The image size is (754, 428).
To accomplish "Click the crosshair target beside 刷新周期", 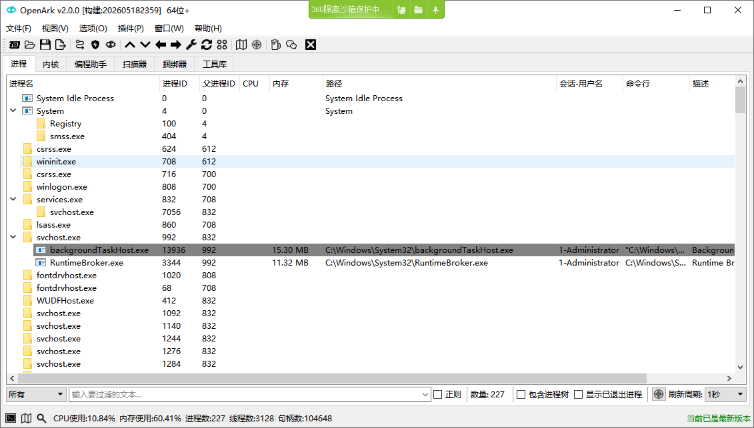I will (659, 394).
